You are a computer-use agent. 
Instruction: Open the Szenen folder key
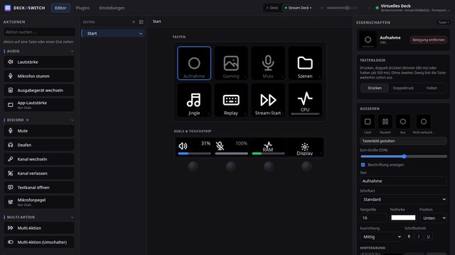pyautogui.click(x=305, y=63)
